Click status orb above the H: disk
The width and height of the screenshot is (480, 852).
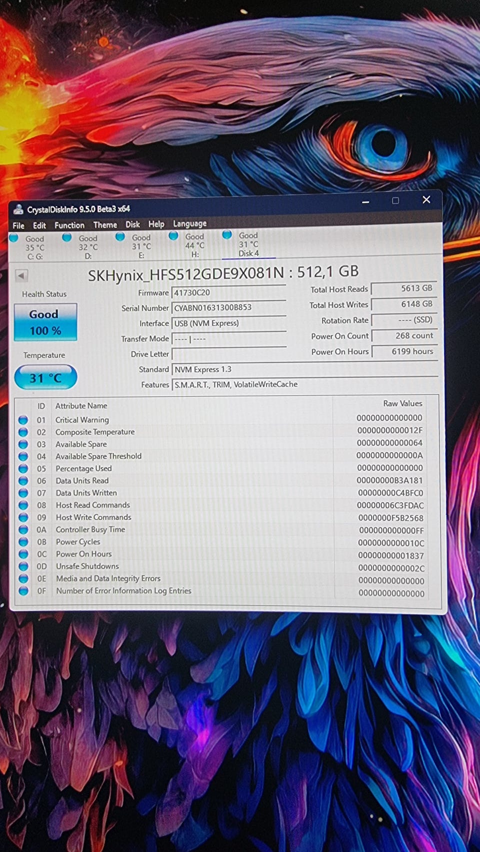click(x=173, y=236)
